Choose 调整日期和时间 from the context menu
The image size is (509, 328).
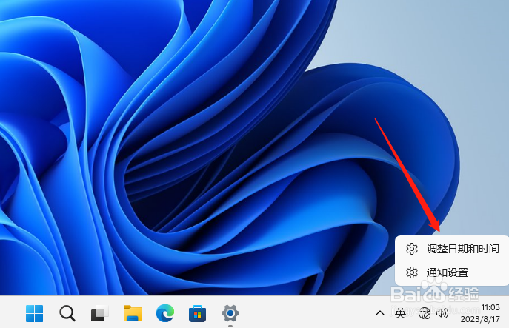[452, 249]
